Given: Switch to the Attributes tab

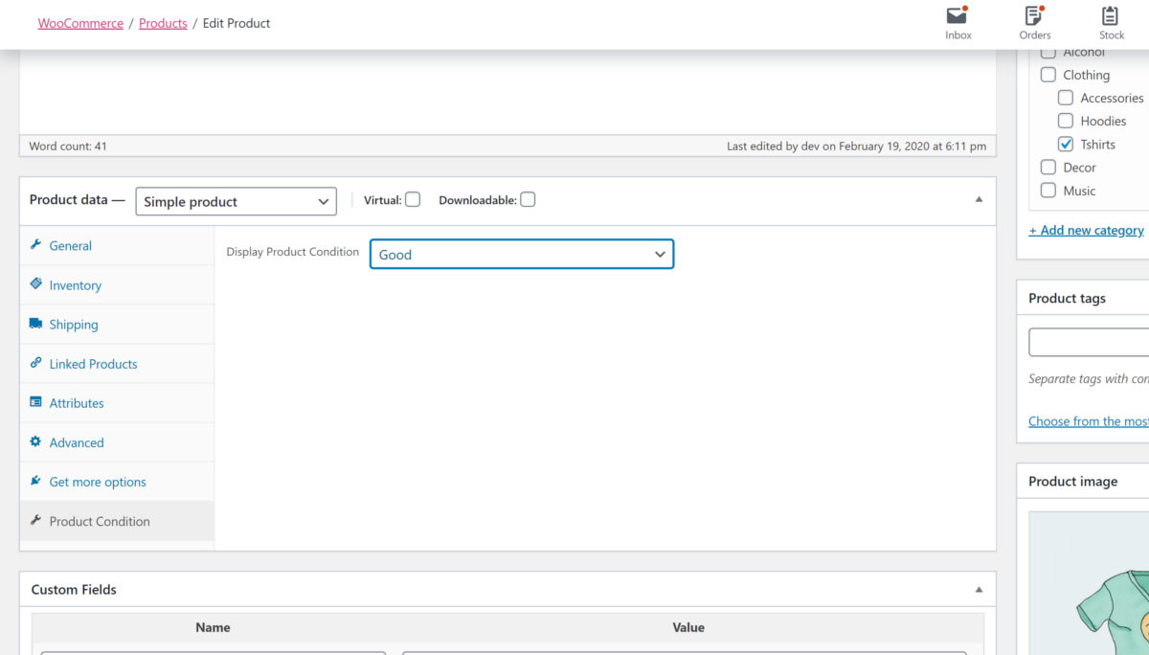Looking at the screenshot, I should coord(77,402).
